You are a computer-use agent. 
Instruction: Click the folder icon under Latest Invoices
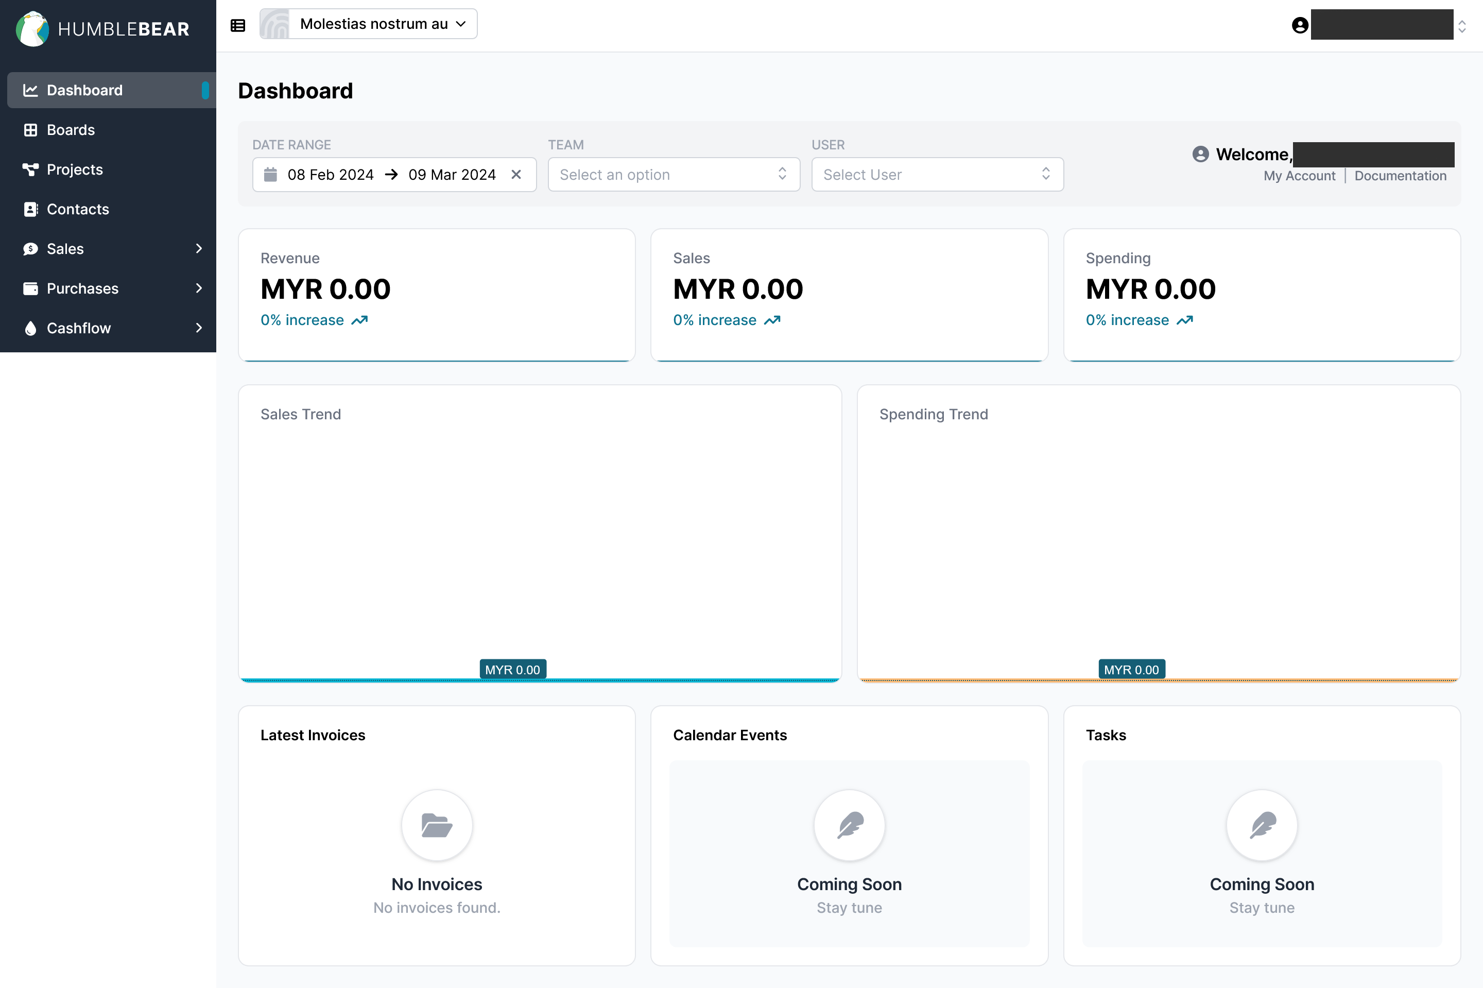[x=436, y=825]
